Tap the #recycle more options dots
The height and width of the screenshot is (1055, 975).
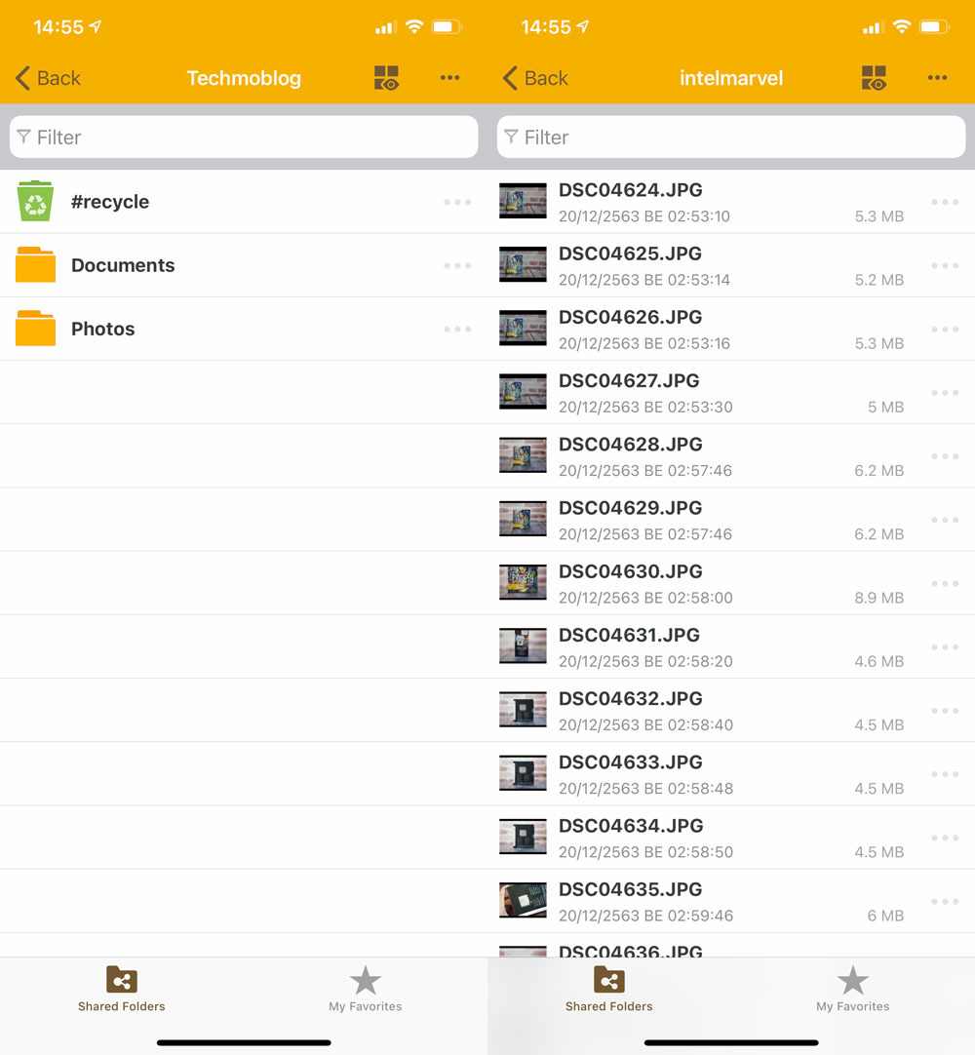point(457,202)
